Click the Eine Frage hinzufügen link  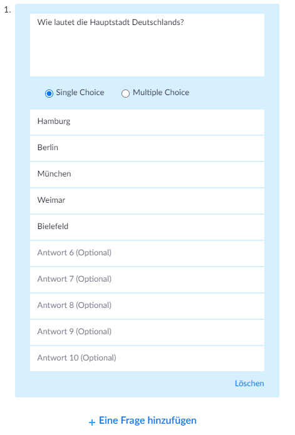[x=148, y=421]
